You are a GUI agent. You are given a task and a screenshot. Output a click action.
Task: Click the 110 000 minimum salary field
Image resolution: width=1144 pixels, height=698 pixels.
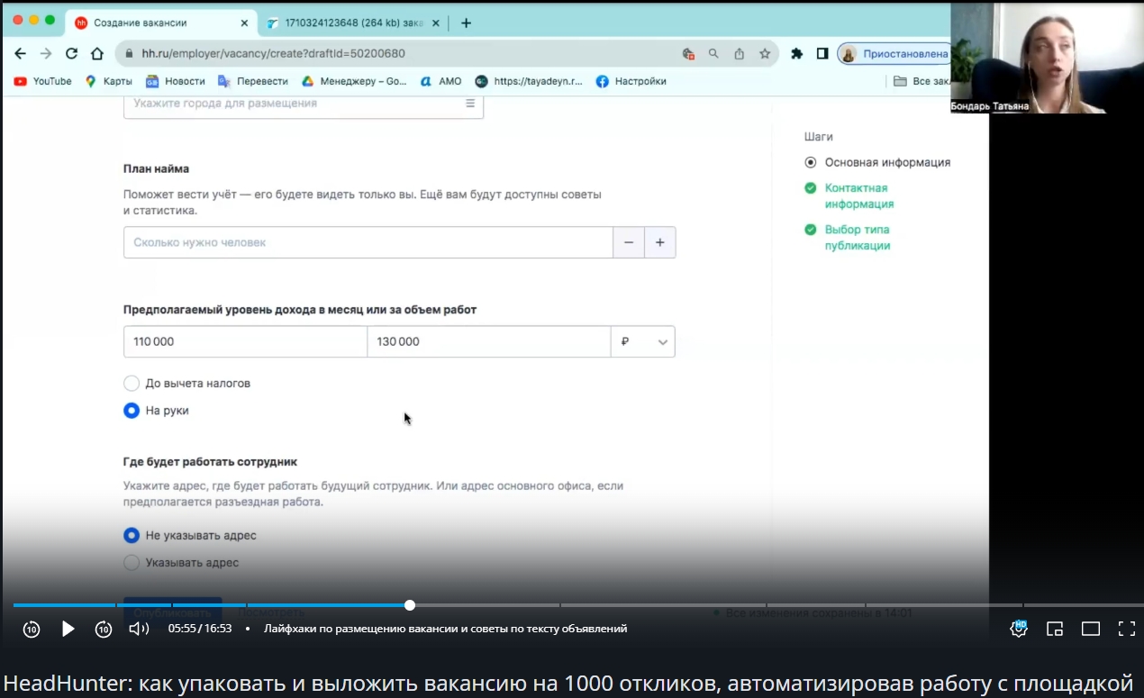click(245, 341)
